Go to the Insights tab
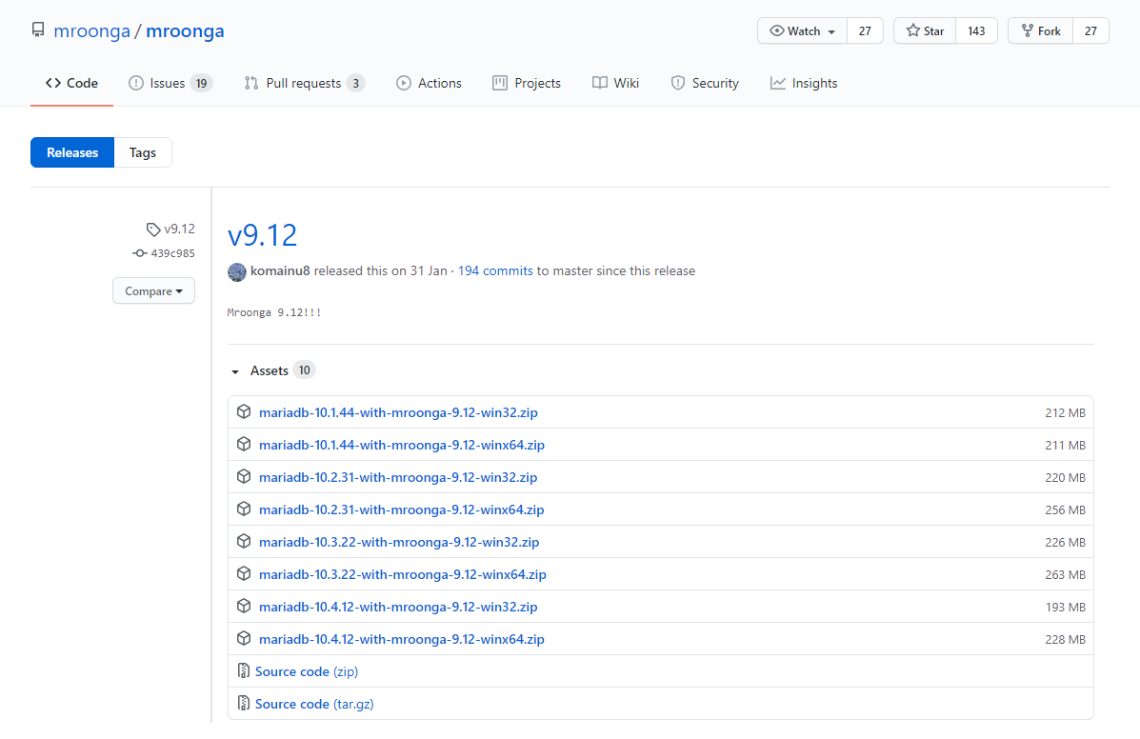The image size is (1140, 739). coord(804,84)
